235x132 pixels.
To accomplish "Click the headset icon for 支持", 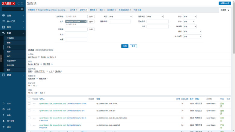I will [3, 103].
